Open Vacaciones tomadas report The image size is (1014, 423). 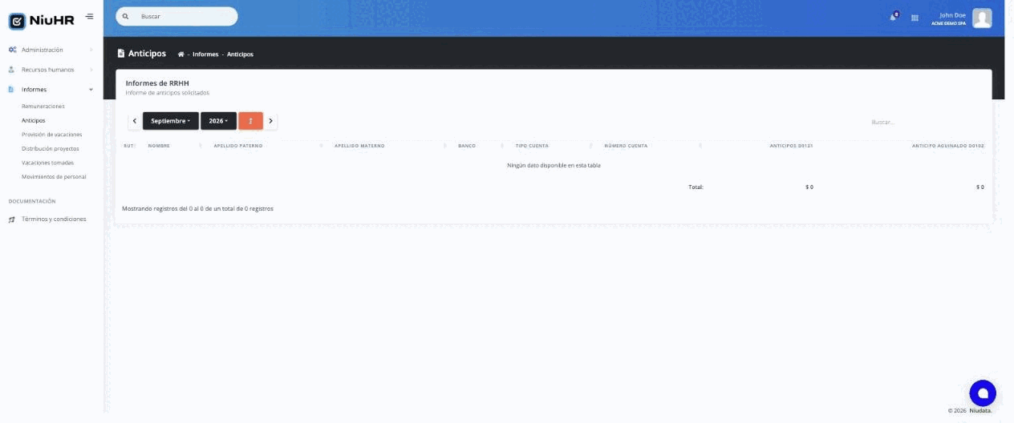pos(48,163)
